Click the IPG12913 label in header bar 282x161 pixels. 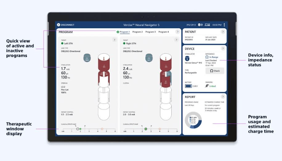[x=191, y=25]
